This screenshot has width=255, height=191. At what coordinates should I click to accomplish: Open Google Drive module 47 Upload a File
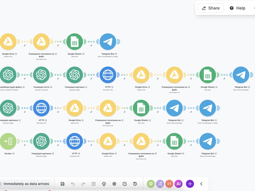108,141
